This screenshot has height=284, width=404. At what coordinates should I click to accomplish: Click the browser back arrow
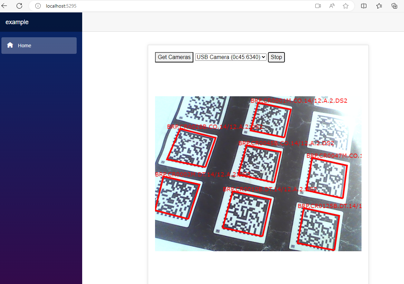[x=4, y=6]
